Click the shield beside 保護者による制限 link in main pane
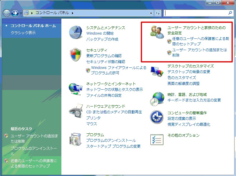The image size is (236, 176). [x=169, y=41]
